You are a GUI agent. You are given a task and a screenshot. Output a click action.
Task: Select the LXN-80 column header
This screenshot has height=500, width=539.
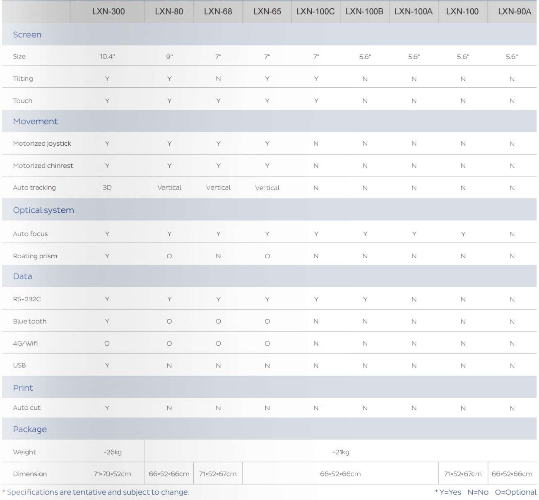click(x=169, y=12)
